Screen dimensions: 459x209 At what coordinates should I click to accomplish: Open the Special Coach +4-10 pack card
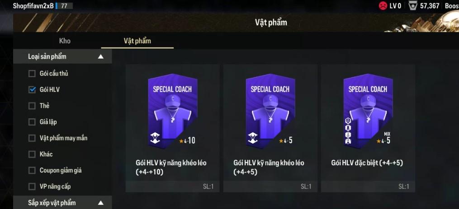[x=172, y=128]
